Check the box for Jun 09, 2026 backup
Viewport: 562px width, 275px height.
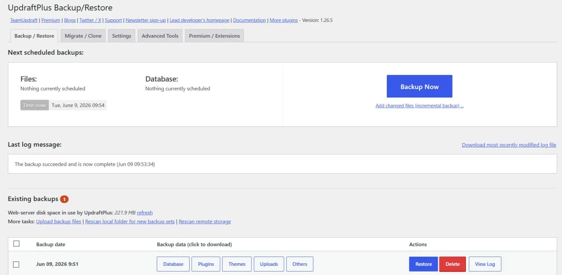[16, 264]
